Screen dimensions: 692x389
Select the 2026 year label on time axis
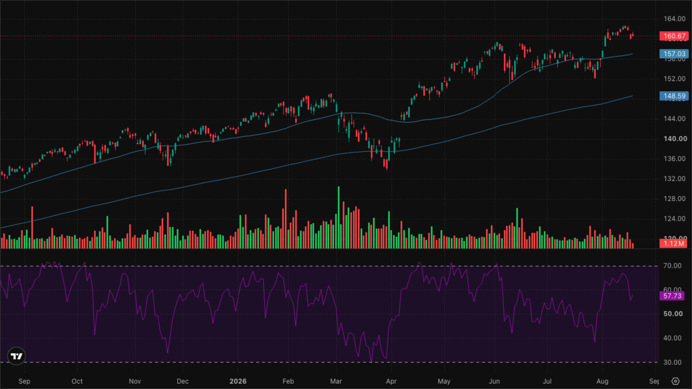(x=238, y=381)
